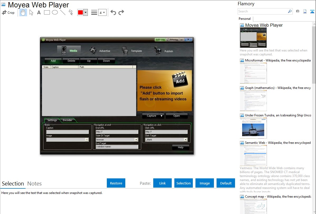Screen dimensions: 316x214
Task: Select the arrow pointer tool
Action: coord(31,12)
